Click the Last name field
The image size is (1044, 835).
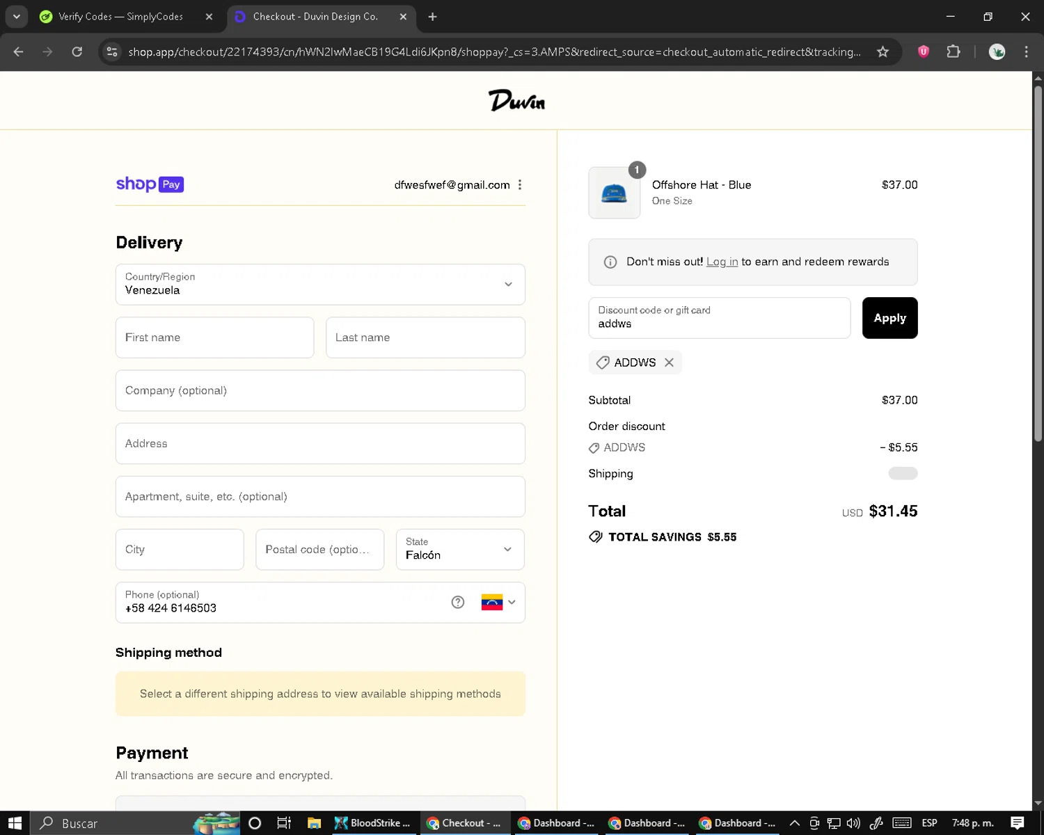[x=425, y=337]
